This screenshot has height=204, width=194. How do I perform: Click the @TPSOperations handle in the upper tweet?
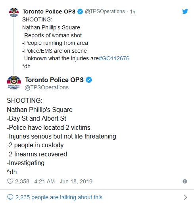tap(105, 12)
